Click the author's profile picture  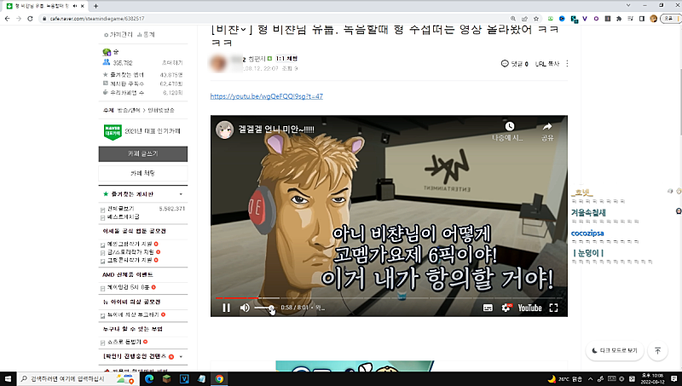[x=219, y=63]
